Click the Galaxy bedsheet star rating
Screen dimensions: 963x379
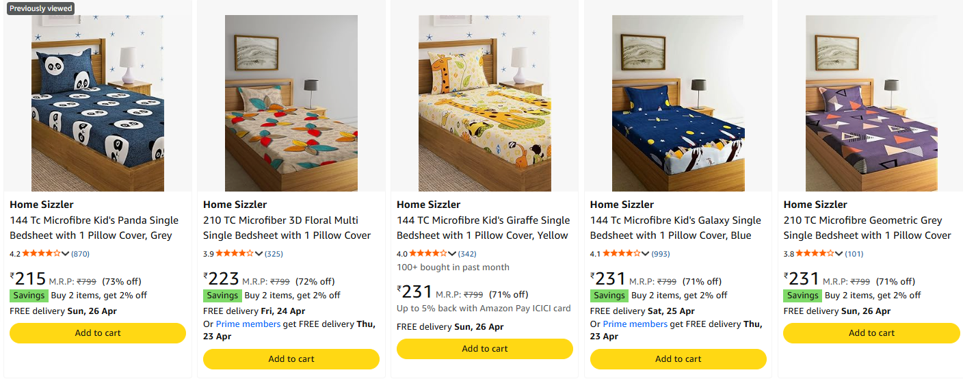pos(622,253)
